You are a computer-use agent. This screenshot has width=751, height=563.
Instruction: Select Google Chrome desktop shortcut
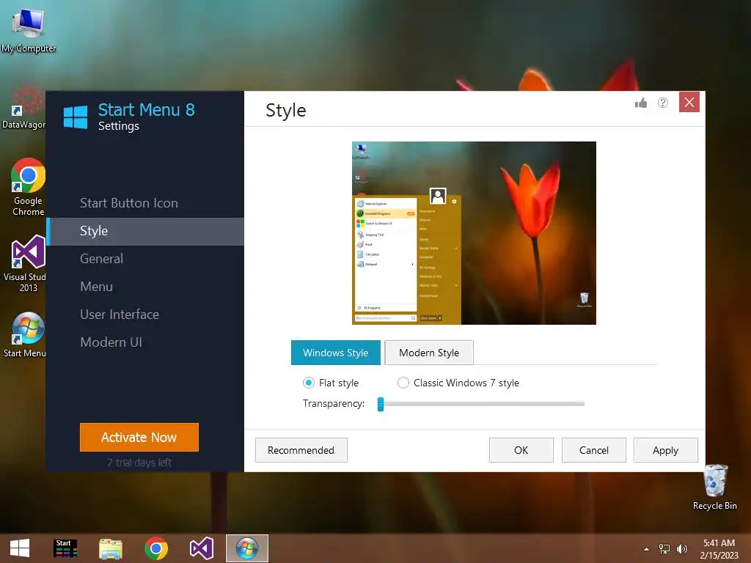click(28, 187)
